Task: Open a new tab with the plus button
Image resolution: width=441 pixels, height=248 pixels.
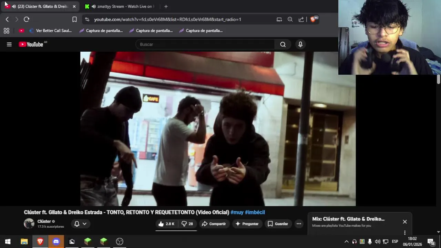Action: (x=166, y=7)
